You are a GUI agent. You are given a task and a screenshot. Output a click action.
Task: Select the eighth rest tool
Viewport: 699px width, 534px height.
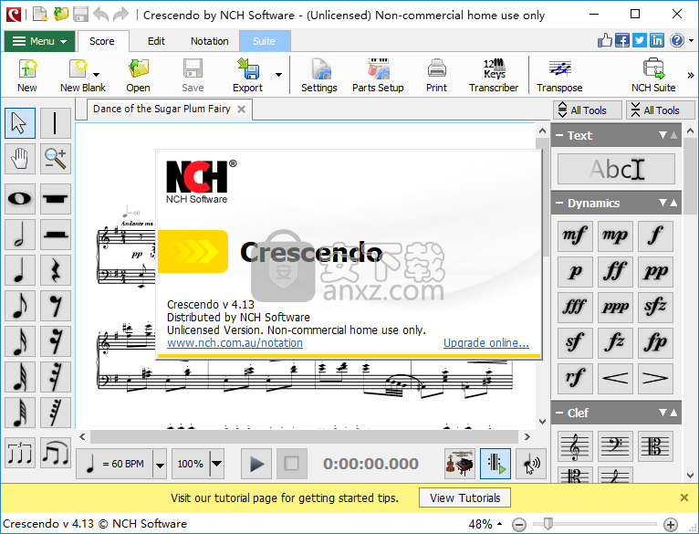56,306
